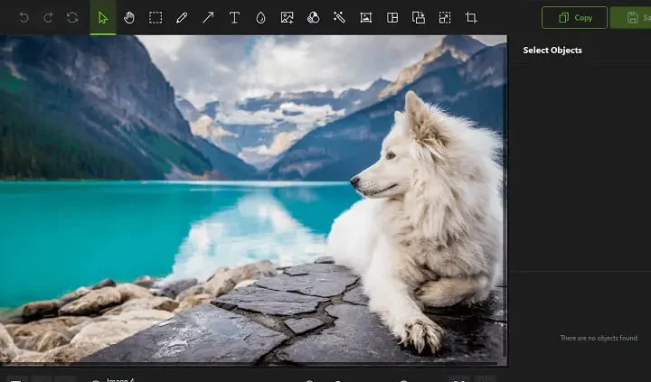Select the pencil drawing tool
Screen dimensions: 651x382
pos(182,17)
